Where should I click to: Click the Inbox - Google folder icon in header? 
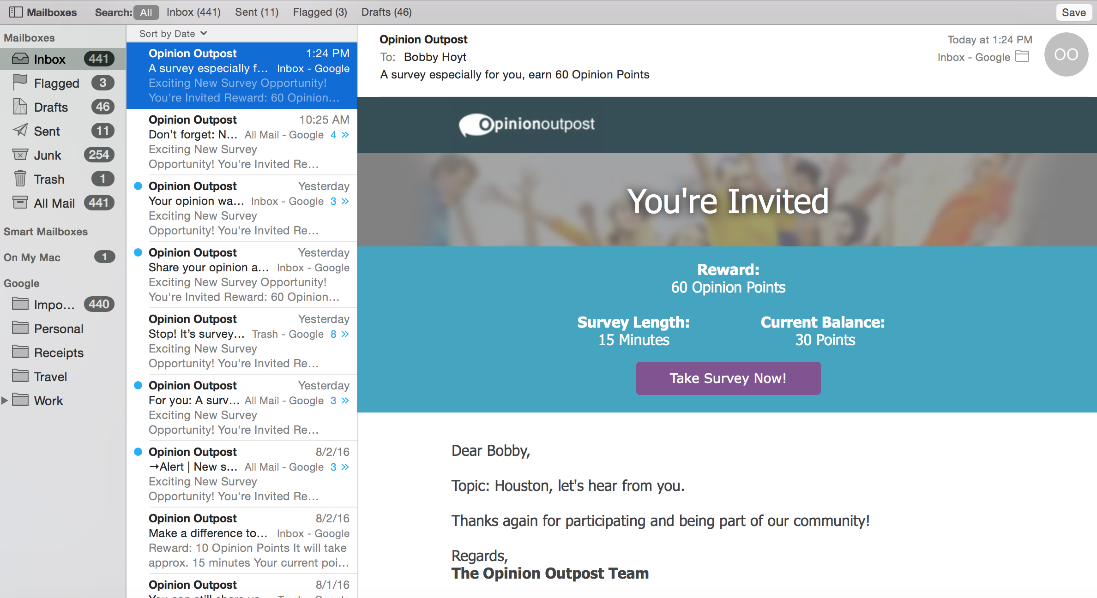[x=1022, y=57]
